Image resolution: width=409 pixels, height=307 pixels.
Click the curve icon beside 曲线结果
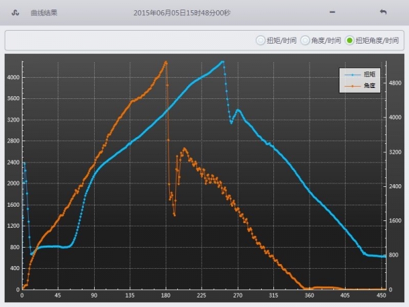pyautogui.click(x=14, y=12)
